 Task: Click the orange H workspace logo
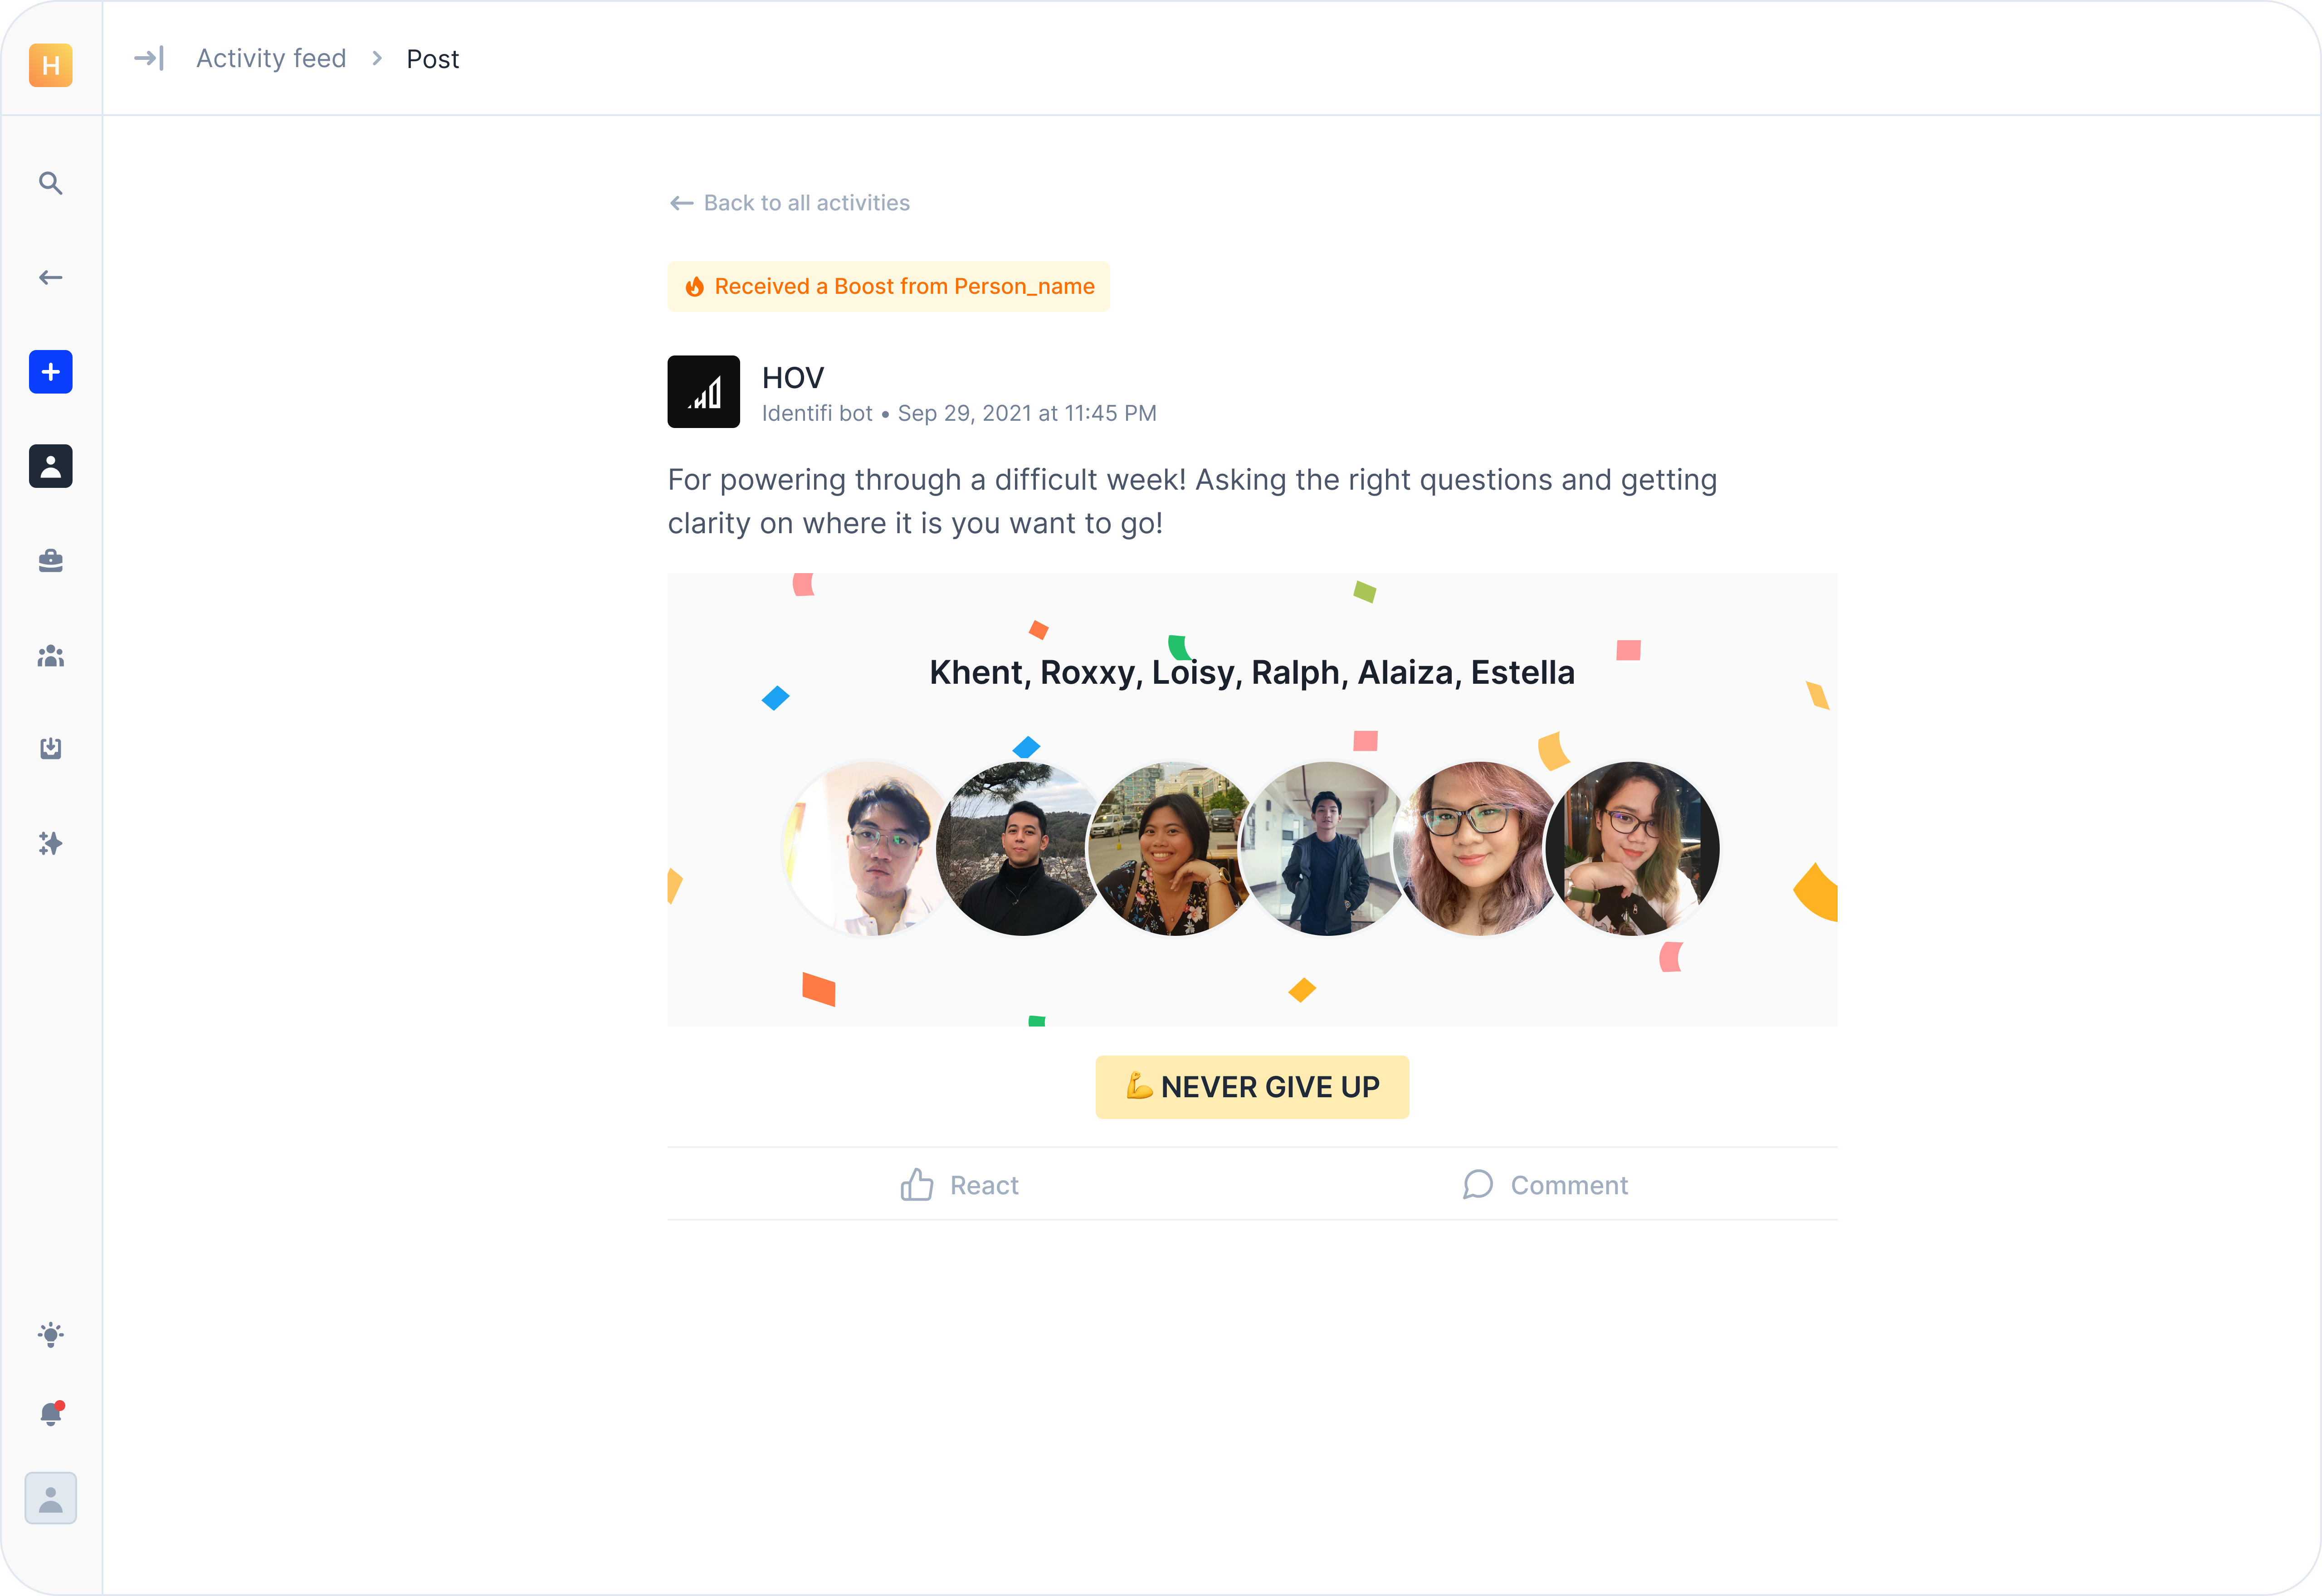[x=50, y=65]
